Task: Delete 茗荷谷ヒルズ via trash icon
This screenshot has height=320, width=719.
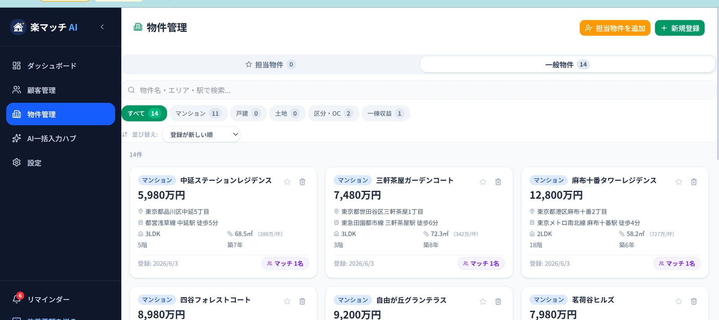Action: tap(694, 301)
